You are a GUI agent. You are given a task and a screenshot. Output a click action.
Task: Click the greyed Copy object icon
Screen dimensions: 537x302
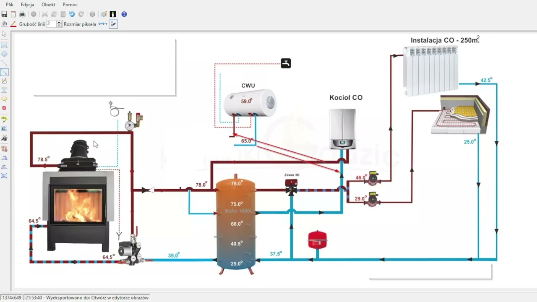coord(54,14)
